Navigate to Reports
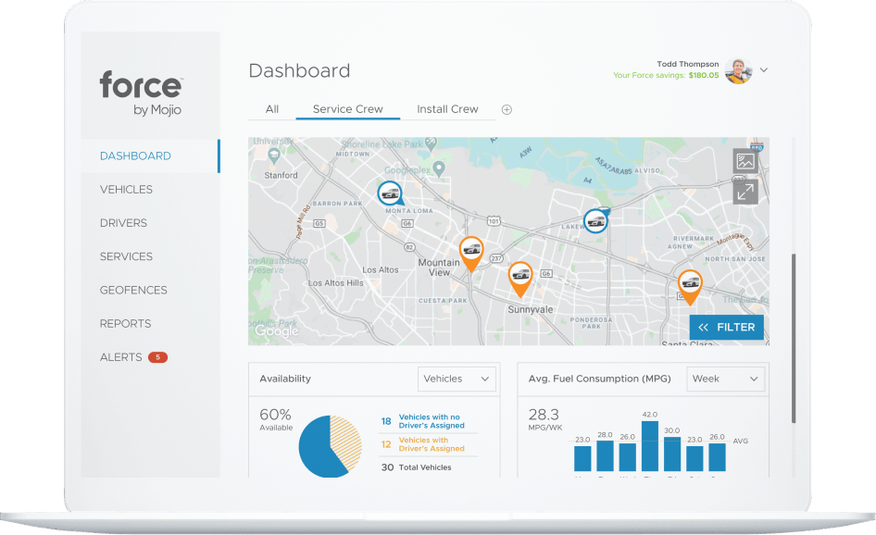Viewport: 876px width, 535px height. tap(126, 323)
